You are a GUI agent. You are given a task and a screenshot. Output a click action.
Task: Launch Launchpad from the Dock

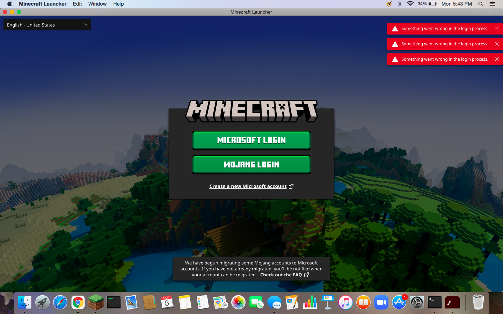click(42, 302)
